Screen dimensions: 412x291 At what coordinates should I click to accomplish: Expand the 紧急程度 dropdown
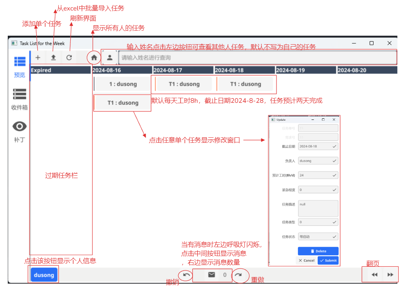(318, 190)
